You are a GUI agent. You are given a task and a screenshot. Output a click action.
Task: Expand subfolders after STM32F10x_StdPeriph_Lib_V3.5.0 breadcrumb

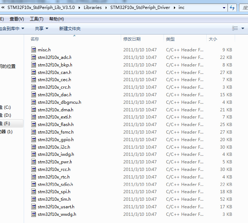[79, 8]
